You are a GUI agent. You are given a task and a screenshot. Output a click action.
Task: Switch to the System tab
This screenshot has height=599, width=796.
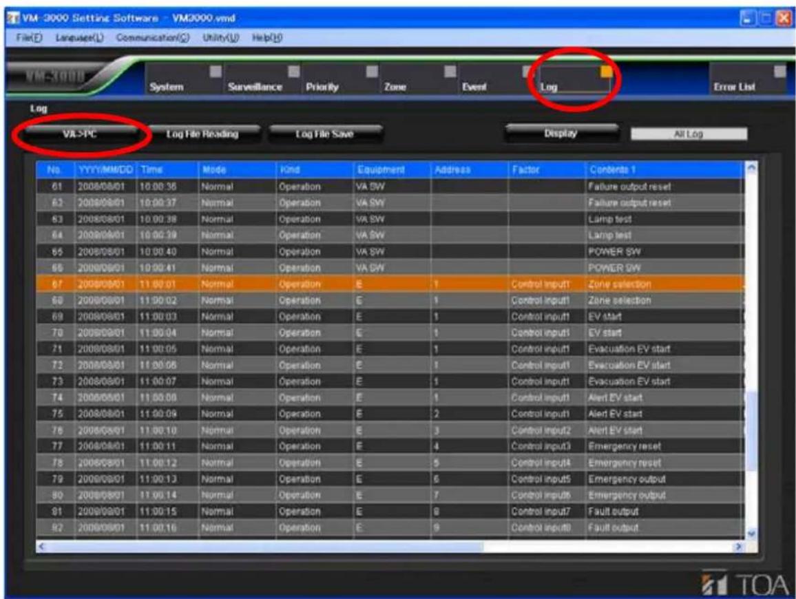(x=185, y=78)
